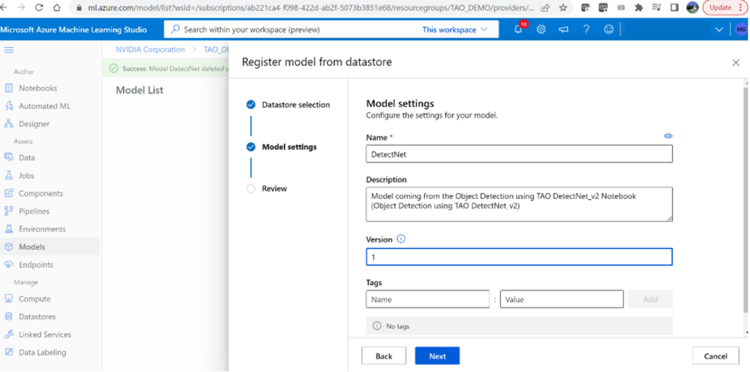Open the This workspace scope dropdown

click(454, 30)
